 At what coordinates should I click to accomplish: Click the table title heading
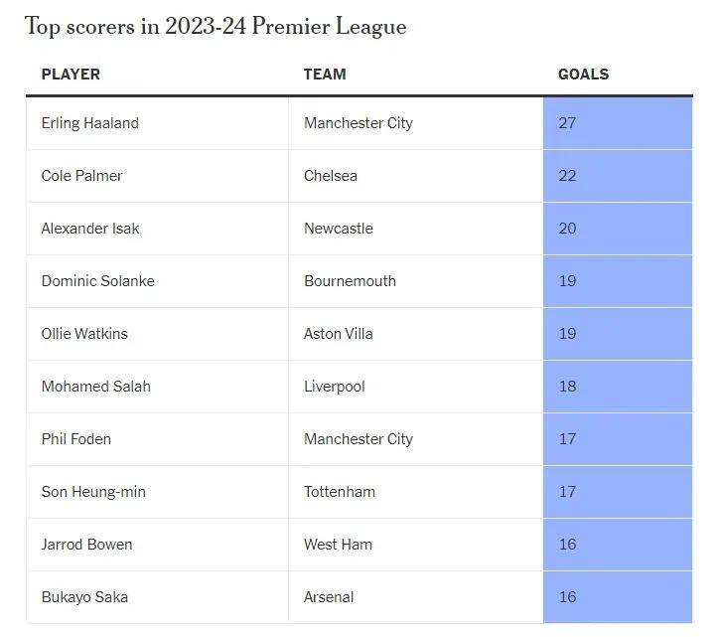tap(216, 26)
